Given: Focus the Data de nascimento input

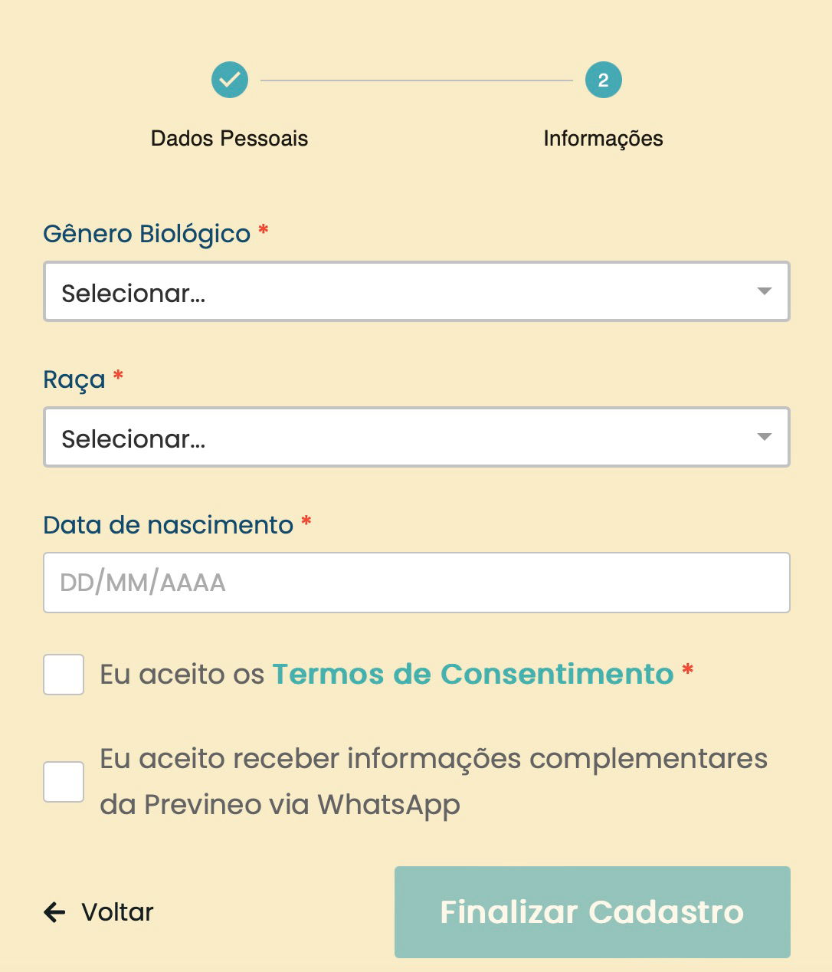Looking at the screenshot, I should tap(416, 583).
